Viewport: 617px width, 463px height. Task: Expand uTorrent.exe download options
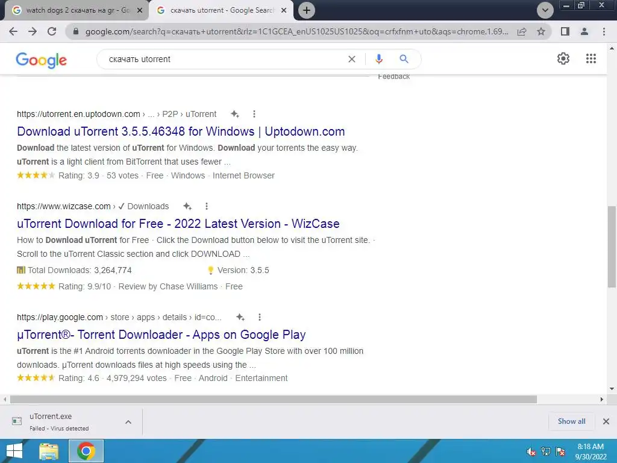coord(128,422)
